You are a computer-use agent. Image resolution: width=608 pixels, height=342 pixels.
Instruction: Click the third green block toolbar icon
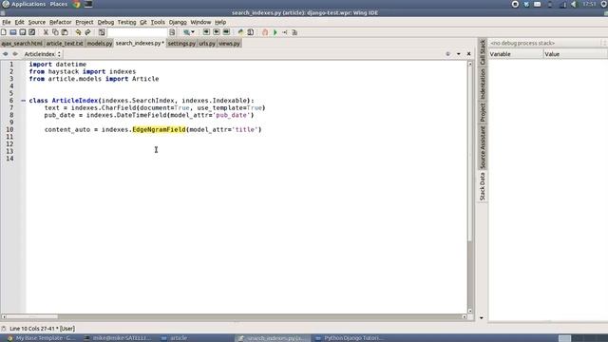pos(226,32)
